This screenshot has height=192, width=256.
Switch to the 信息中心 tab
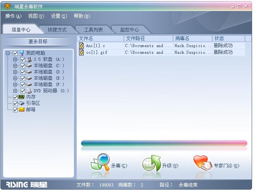[21, 30]
